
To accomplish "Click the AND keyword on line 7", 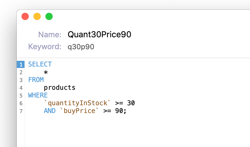I will coord(50,111).
